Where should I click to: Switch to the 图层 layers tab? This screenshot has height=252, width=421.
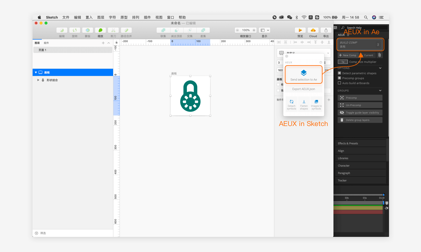(37, 43)
